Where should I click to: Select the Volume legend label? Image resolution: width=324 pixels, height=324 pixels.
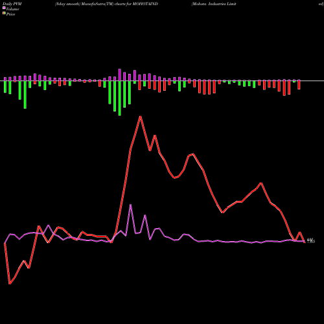12,9
